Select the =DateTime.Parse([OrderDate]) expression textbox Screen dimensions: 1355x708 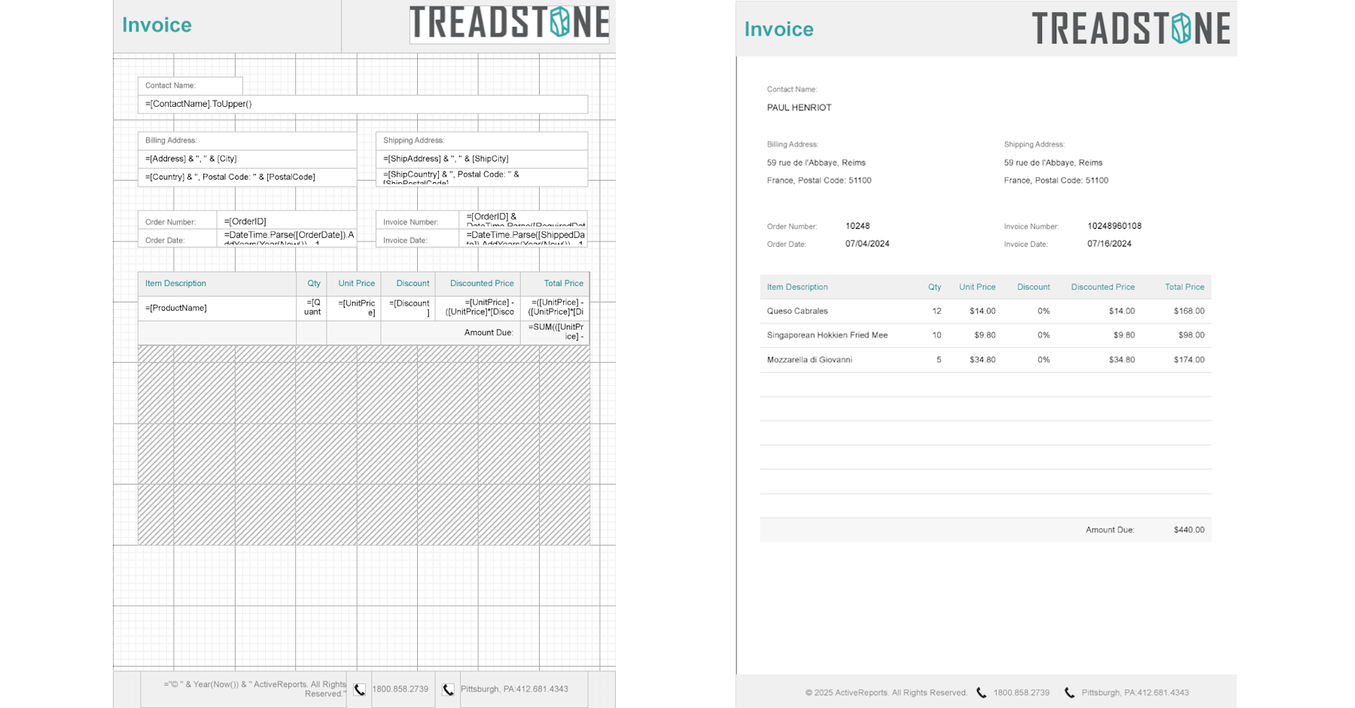(287, 238)
